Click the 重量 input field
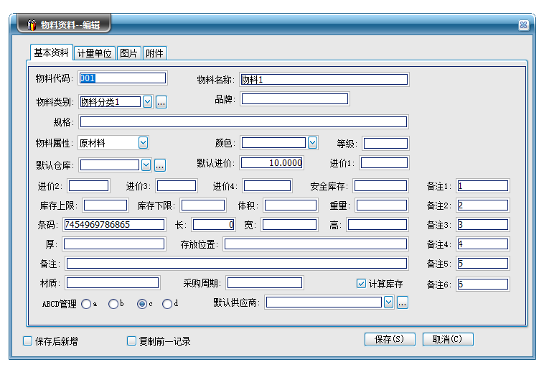 pos(382,205)
